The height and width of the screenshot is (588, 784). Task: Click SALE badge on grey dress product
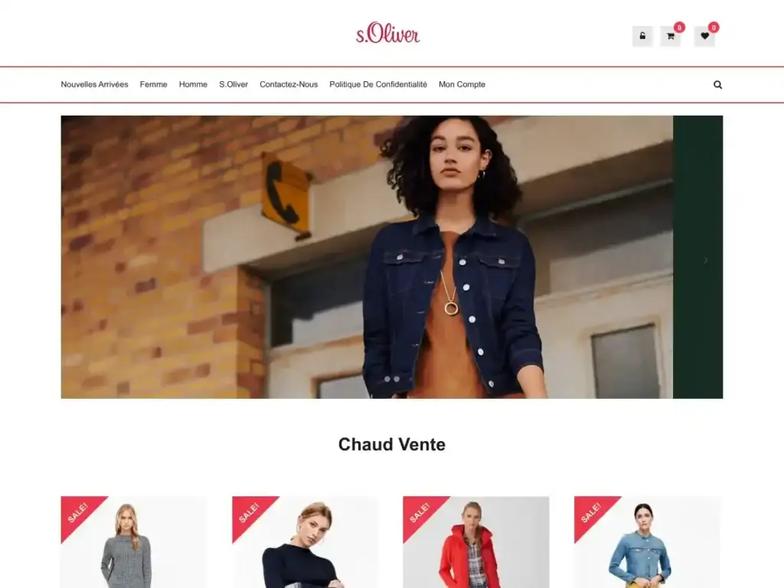click(x=79, y=514)
